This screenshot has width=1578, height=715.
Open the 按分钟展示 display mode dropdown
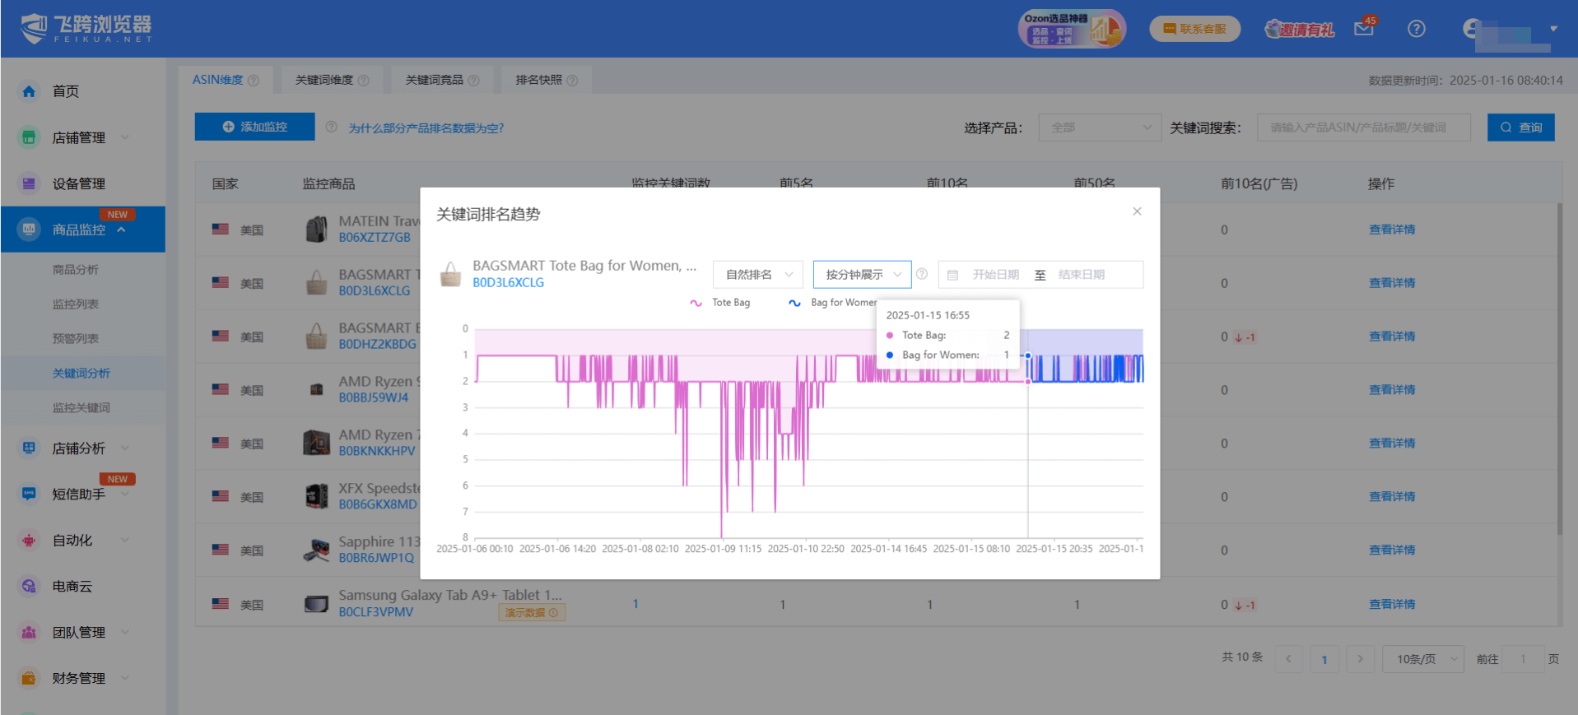click(861, 275)
